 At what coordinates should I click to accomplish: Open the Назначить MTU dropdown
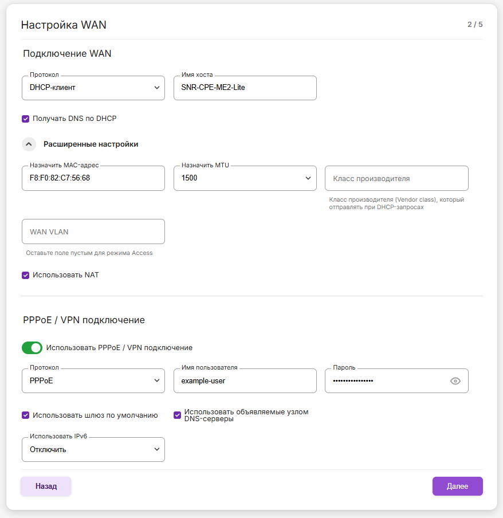245,178
